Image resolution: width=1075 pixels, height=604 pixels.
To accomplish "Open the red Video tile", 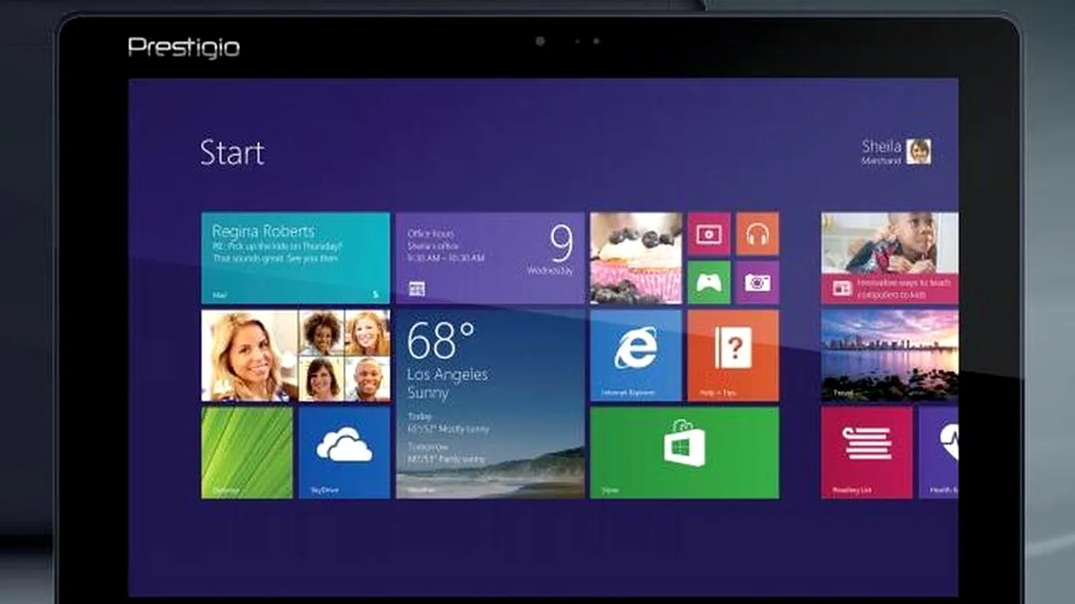I will click(x=709, y=234).
